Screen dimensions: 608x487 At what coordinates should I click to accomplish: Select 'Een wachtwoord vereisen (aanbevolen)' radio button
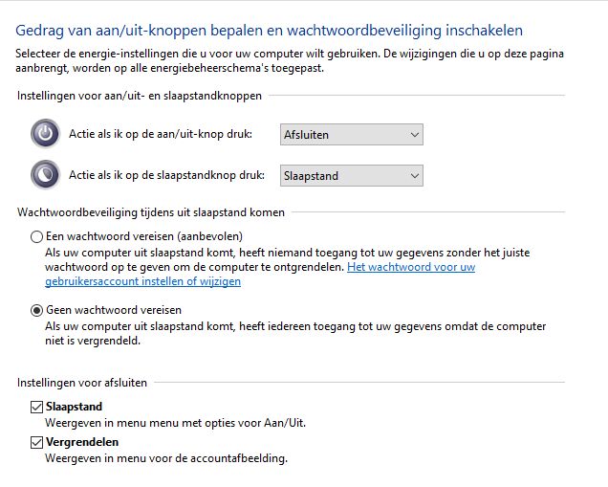coord(37,236)
